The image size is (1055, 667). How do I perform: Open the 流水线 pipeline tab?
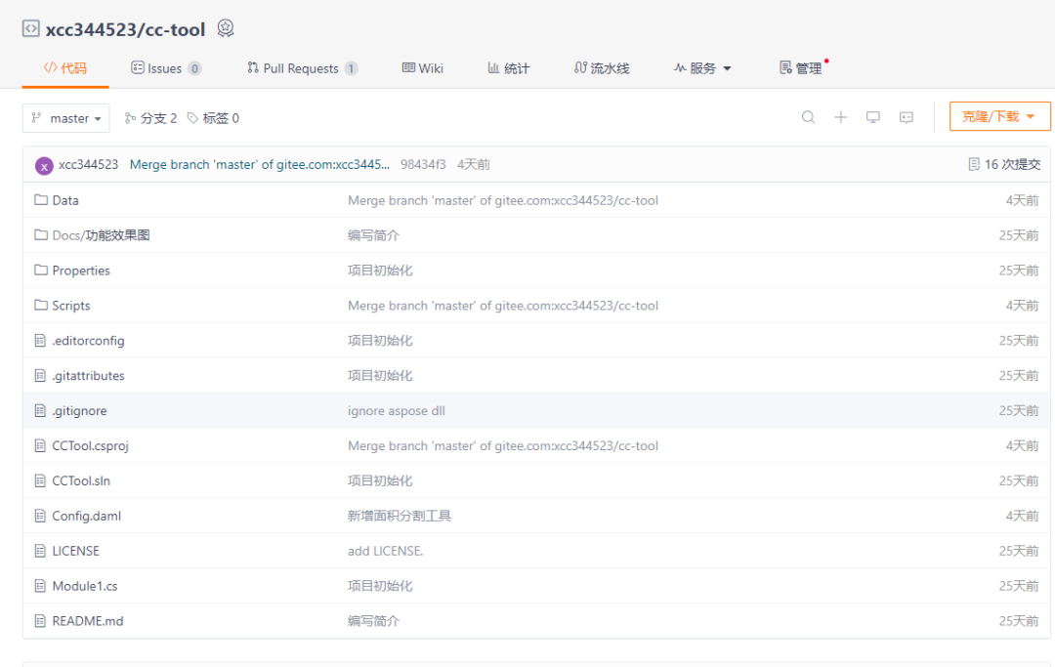(602, 68)
